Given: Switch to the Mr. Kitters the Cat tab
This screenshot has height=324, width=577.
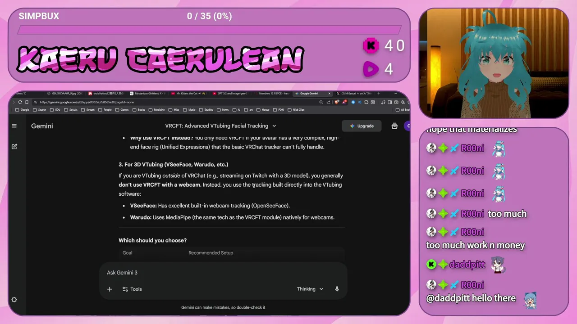Looking at the screenshot, I should [x=188, y=94].
